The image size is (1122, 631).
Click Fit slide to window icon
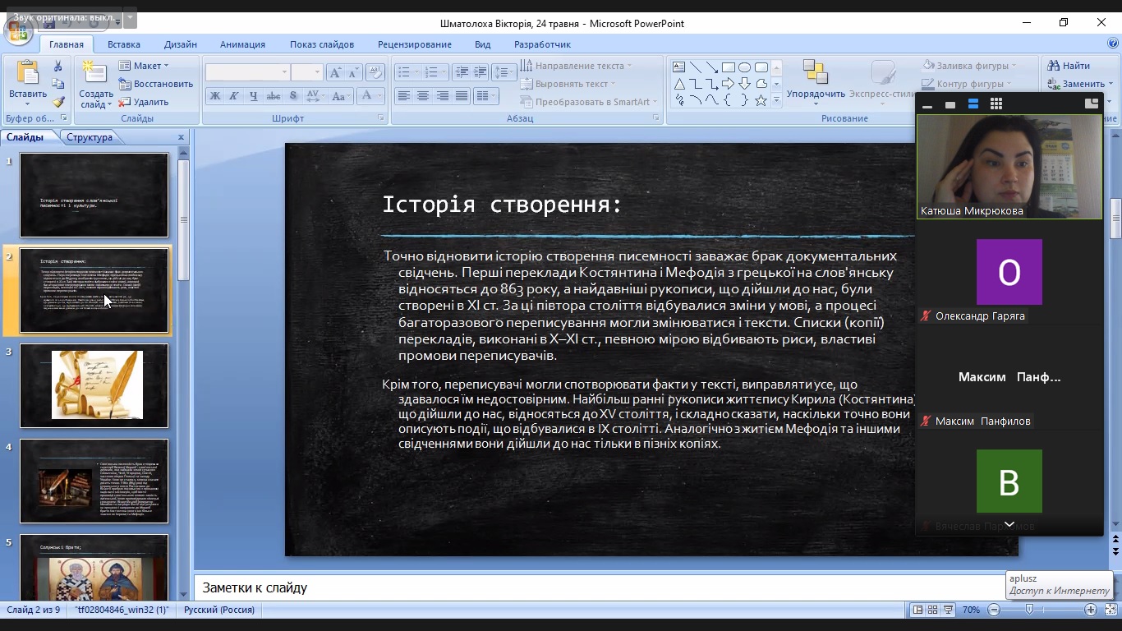pyautogui.click(x=1111, y=610)
